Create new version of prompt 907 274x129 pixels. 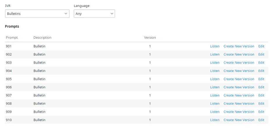(239, 95)
